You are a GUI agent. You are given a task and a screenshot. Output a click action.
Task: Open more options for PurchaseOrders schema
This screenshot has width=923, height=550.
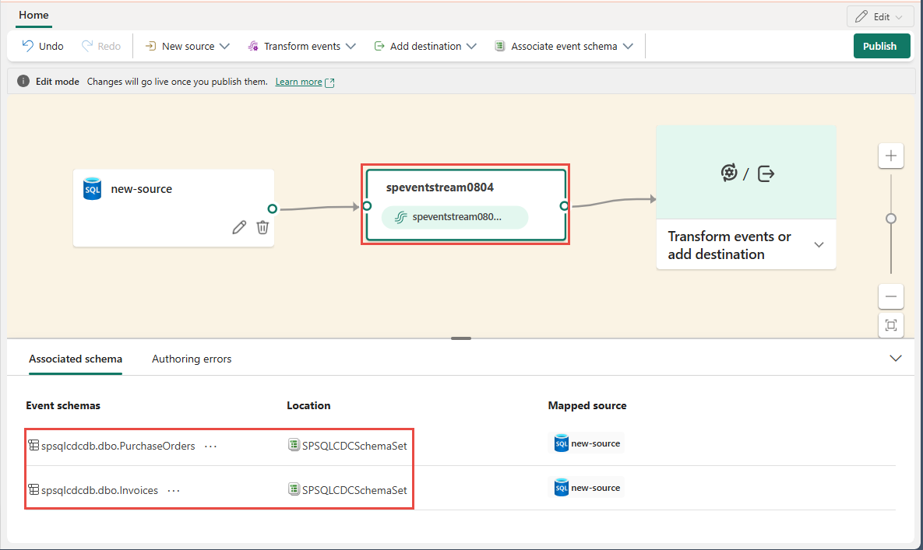coord(210,446)
